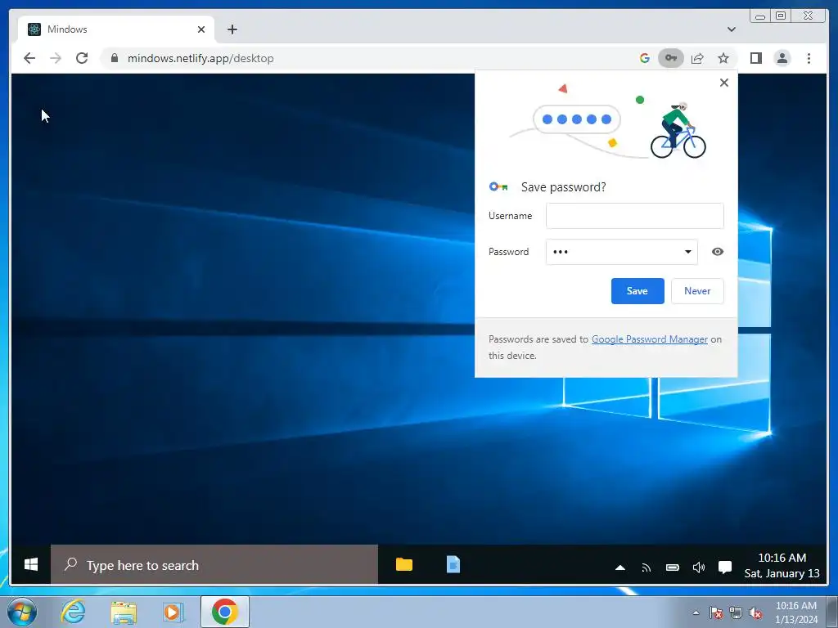This screenshot has height=628, width=838.
Task: Click the Username input field
Action: point(634,216)
